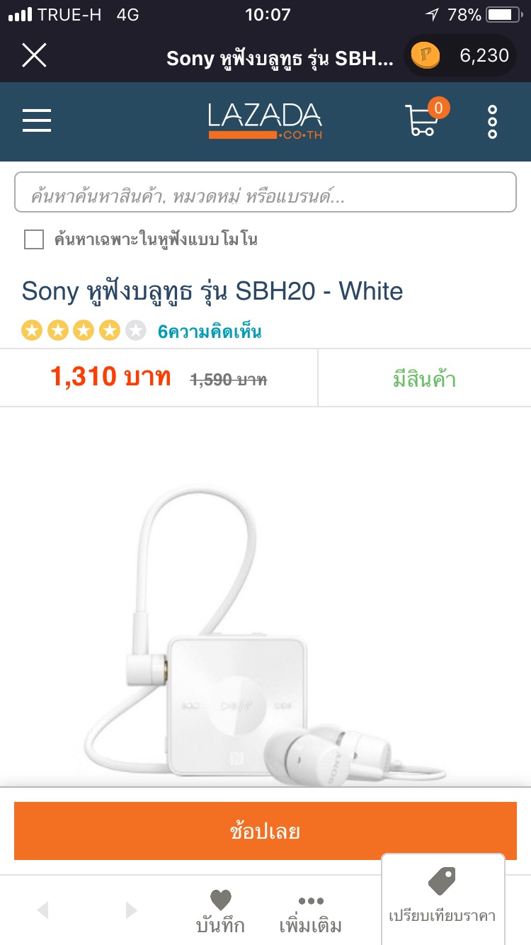The width and height of the screenshot is (531, 945).
Task: Open the 6 ความคิดเห็น reviews link
Action: [210, 331]
